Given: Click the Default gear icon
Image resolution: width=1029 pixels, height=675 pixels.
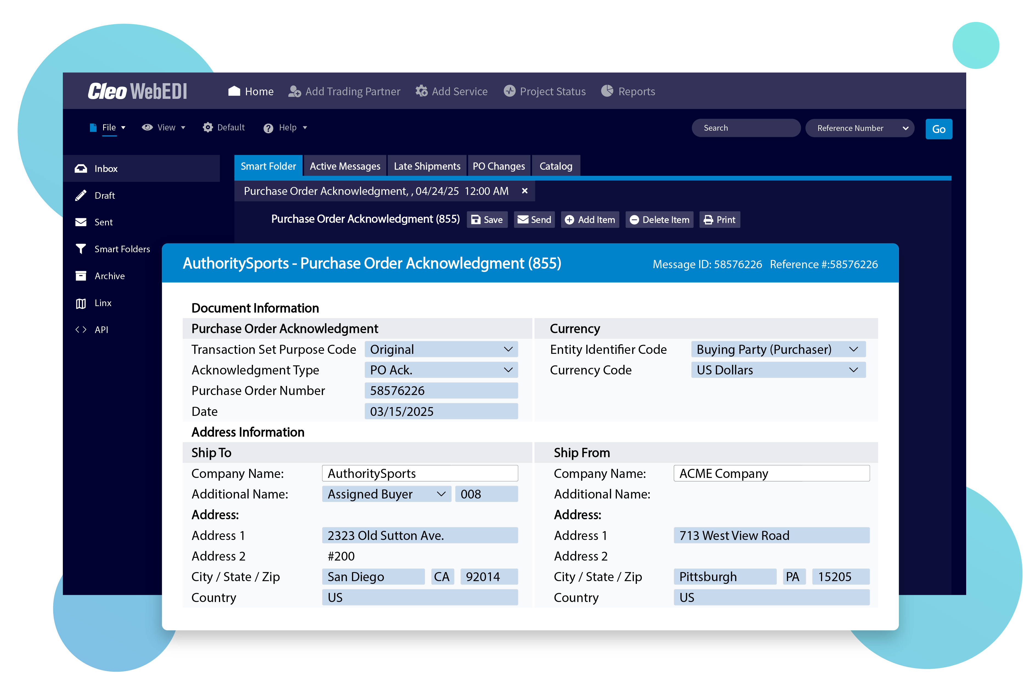Looking at the screenshot, I should [x=208, y=128].
